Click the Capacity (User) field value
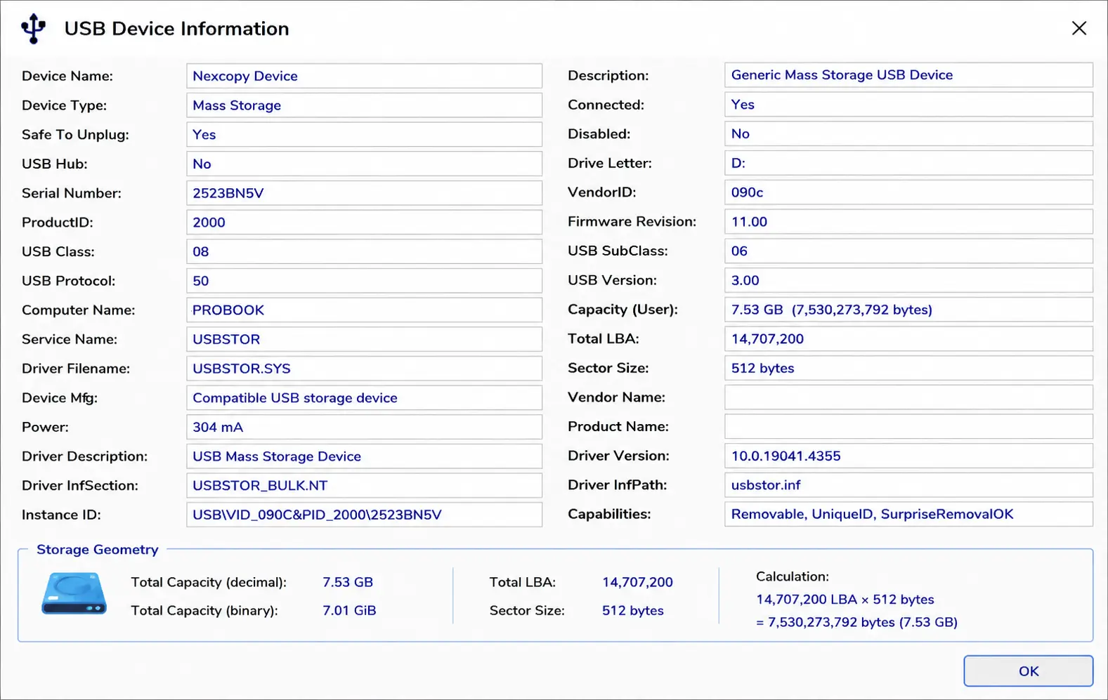 908,309
